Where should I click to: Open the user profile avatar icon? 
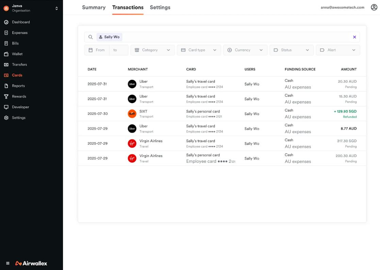[x=374, y=7]
